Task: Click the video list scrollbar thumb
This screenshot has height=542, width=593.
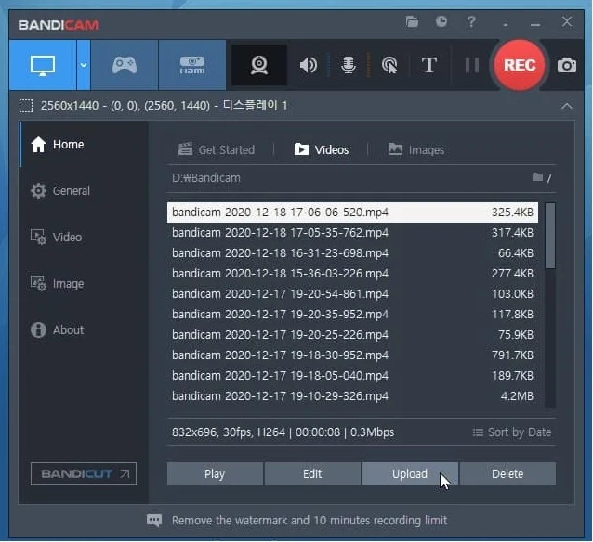Action: click(x=550, y=236)
